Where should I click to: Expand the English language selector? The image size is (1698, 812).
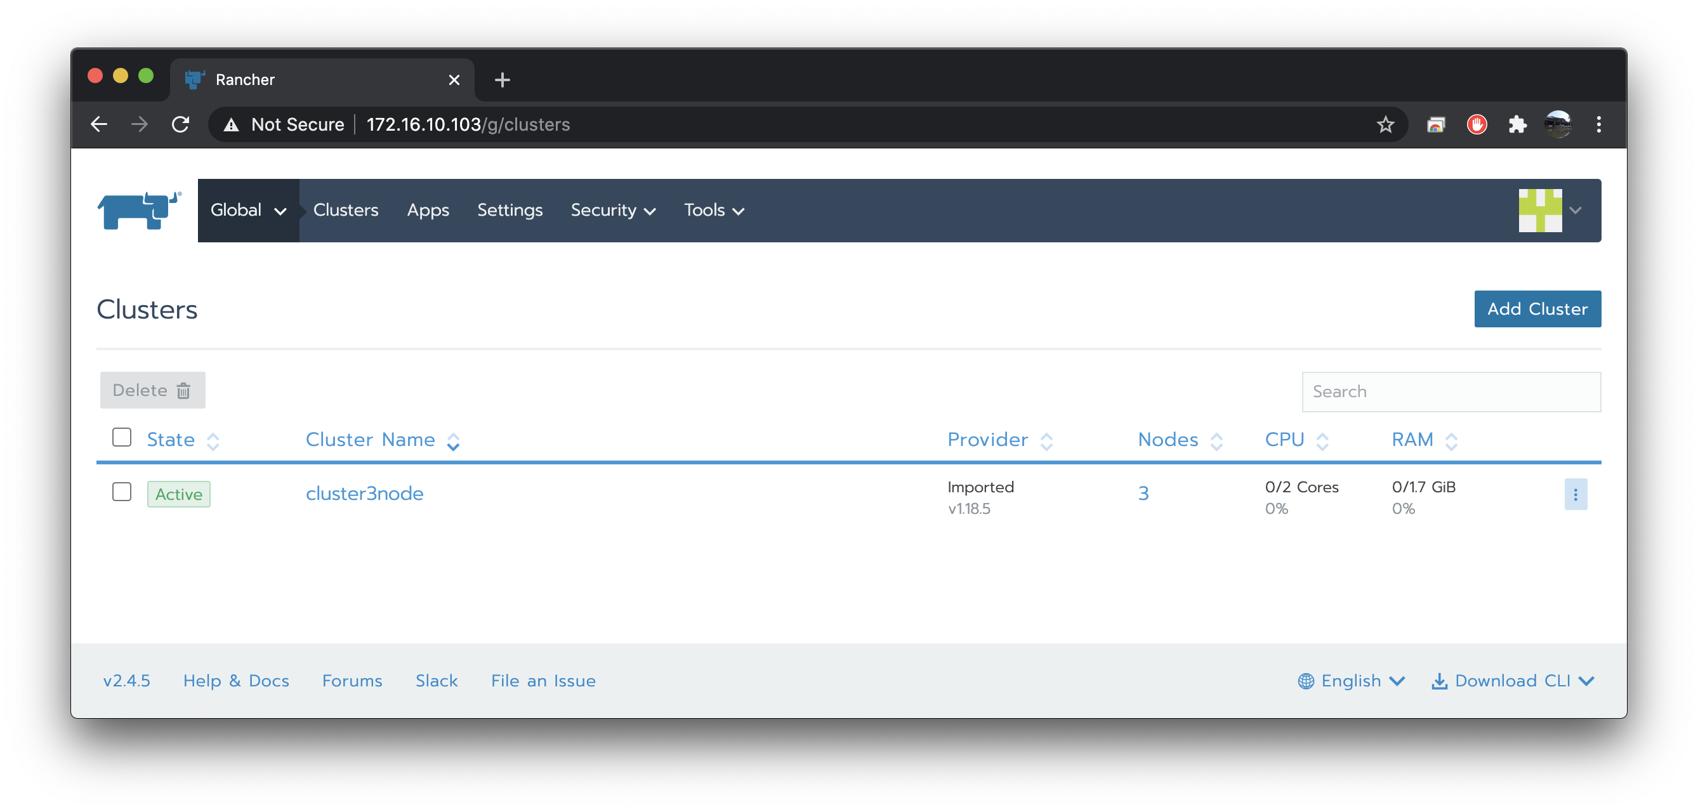pyautogui.click(x=1352, y=681)
